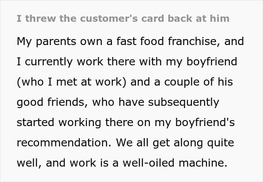The width and height of the screenshot is (263, 182).
Task: Click the word "quite" ending the sixth line
Action: coord(221,143)
